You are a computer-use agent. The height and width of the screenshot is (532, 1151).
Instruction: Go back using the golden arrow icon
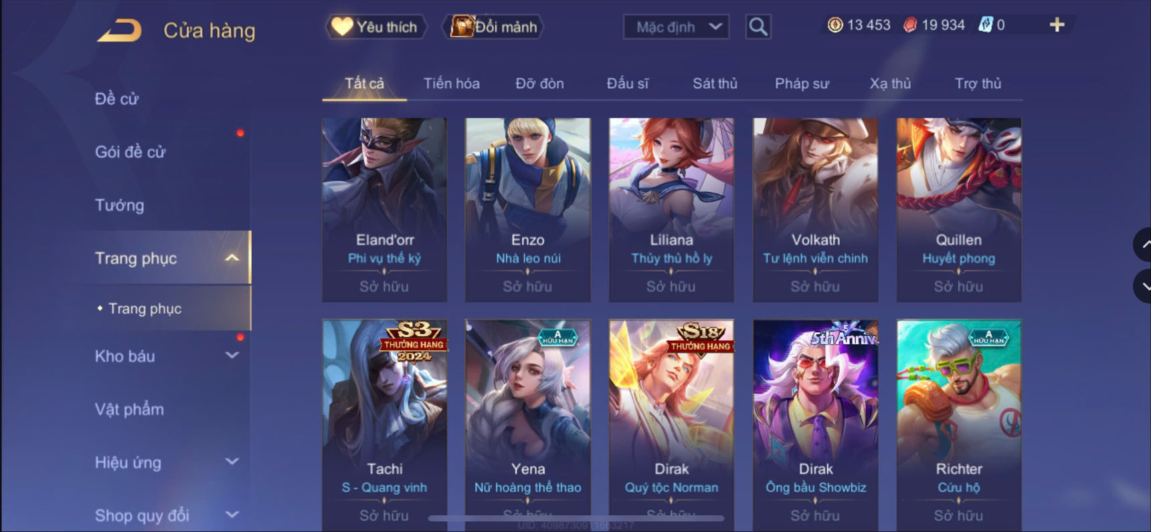[120, 30]
